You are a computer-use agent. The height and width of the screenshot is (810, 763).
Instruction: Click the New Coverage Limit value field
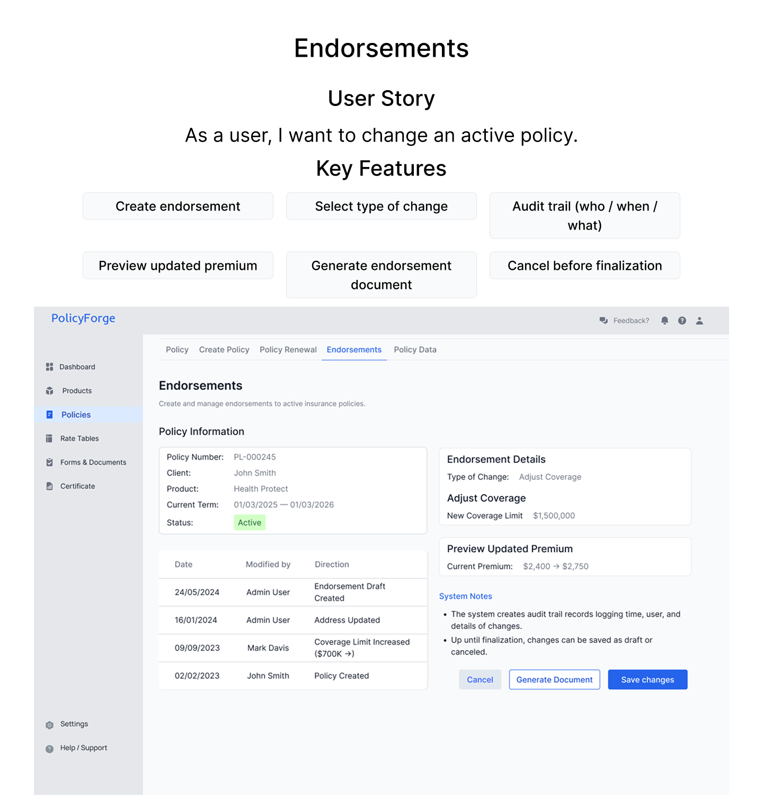click(554, 516)
